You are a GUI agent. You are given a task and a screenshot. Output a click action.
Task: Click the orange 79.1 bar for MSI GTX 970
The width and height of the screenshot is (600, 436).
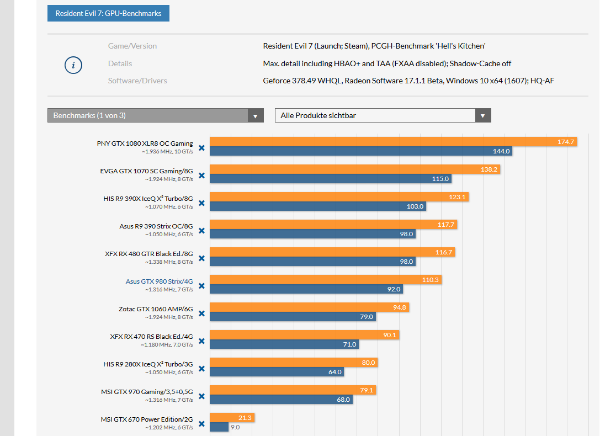click(x=293, y=390)
